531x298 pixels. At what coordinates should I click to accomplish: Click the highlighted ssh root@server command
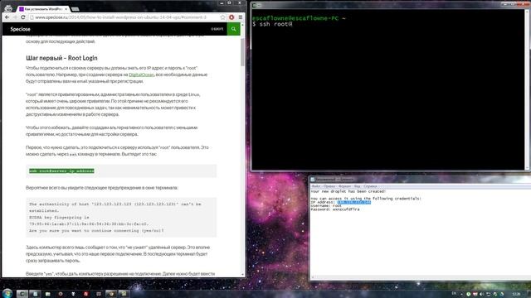point(61,171)
